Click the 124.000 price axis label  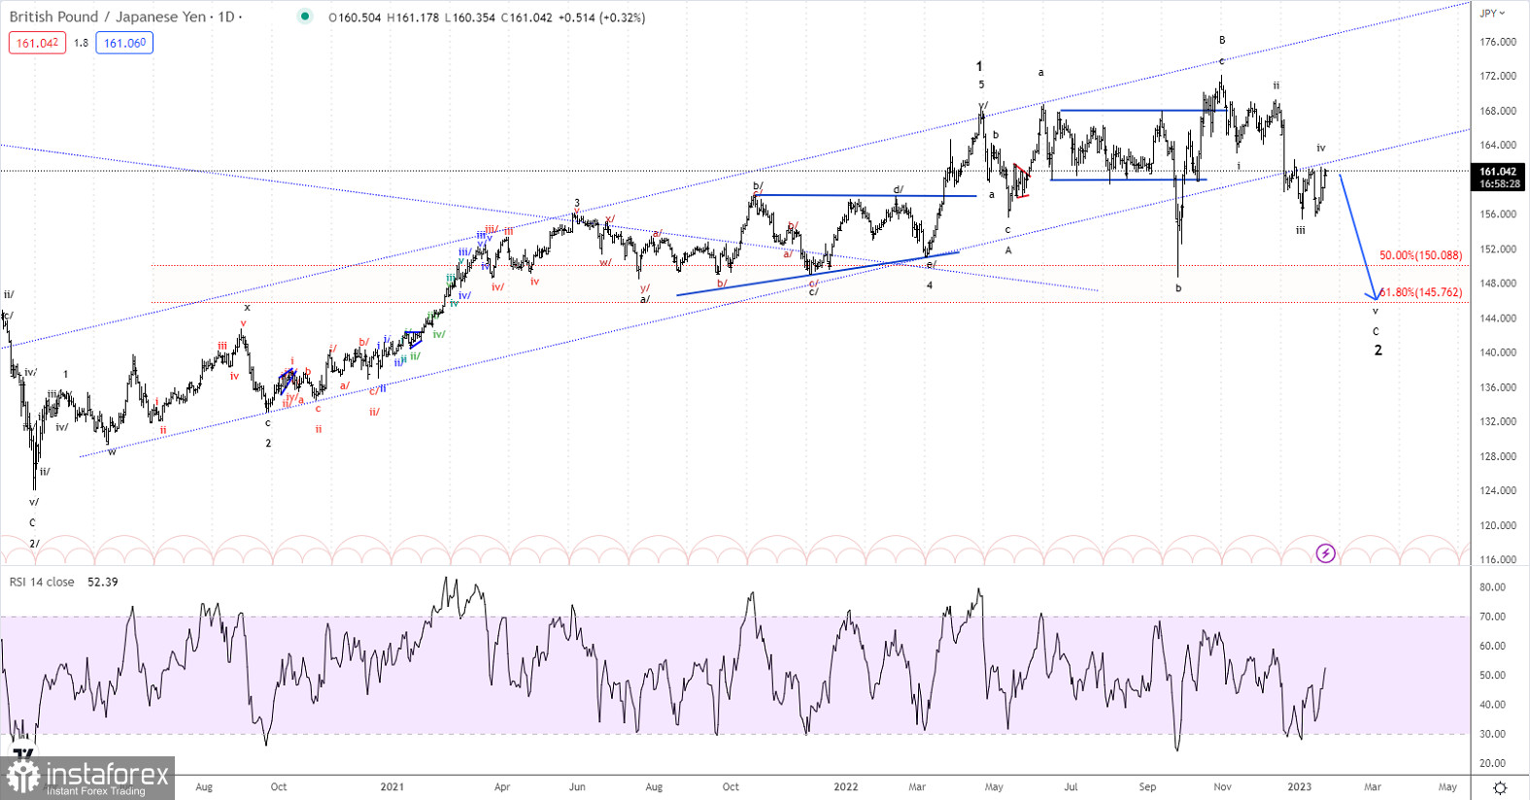coord(1498,490)
